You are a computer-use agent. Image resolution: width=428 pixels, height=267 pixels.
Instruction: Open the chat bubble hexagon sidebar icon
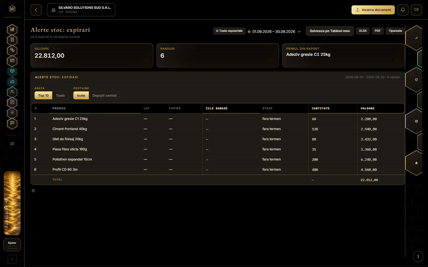click(12, 123)
